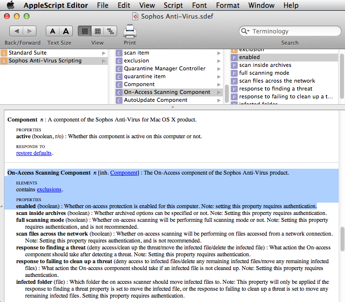Go forward in dictionary history
Viewport: 345px width, 302px height.
(30, 31)
